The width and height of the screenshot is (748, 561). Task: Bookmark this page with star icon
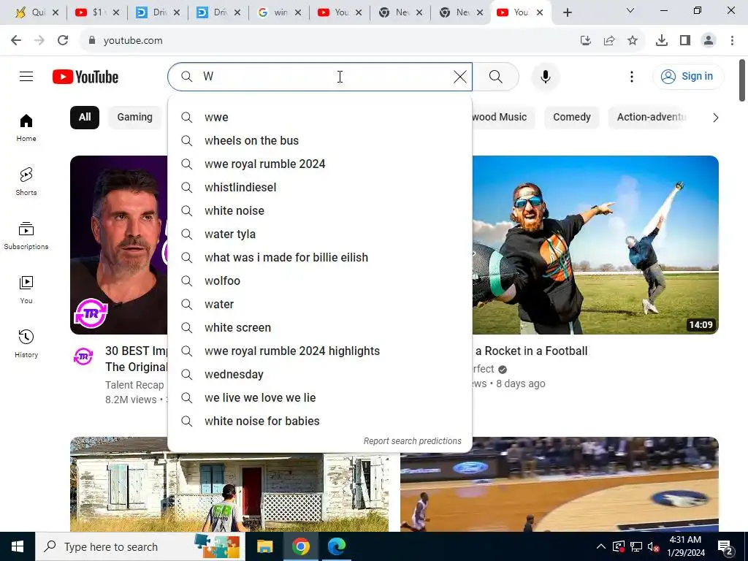click(633, 41)
